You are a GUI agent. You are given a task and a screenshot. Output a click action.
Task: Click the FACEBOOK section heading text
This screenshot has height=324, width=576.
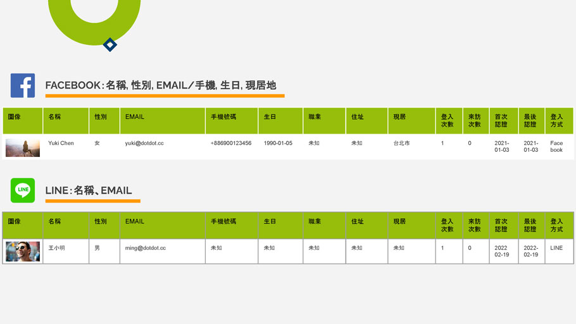(x=160, y=85)
